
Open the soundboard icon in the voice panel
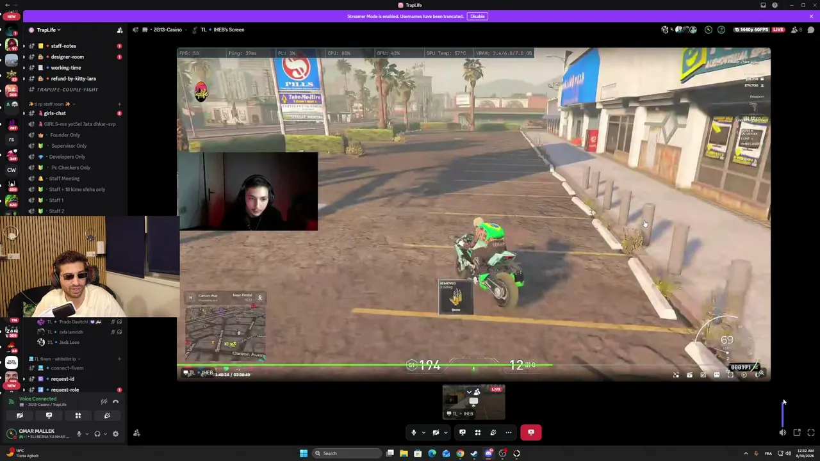pos(107,416)
